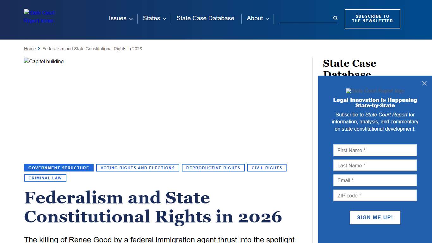The image size is (432, 243).
Task: Click the SIGN ME UP! button
Action: click(375, 217)
